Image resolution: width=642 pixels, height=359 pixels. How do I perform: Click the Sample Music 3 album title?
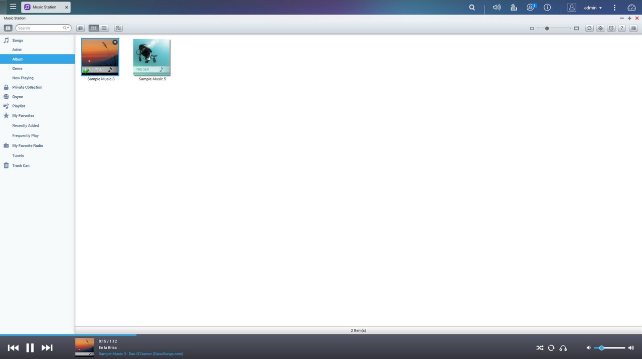pos(101,79)
